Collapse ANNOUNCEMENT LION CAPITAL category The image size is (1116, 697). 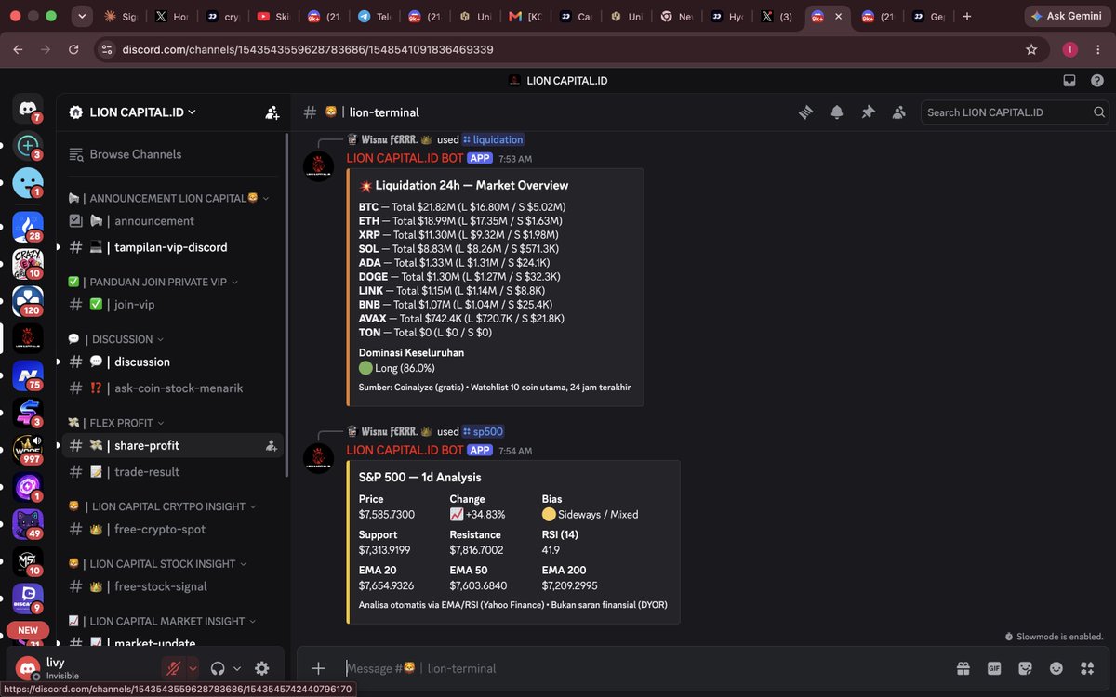[168, 198]
